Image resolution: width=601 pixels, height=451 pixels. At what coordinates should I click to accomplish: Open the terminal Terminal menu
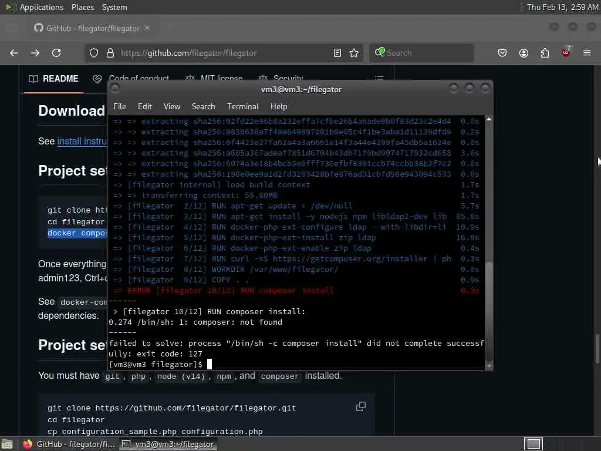pos(242,107)
